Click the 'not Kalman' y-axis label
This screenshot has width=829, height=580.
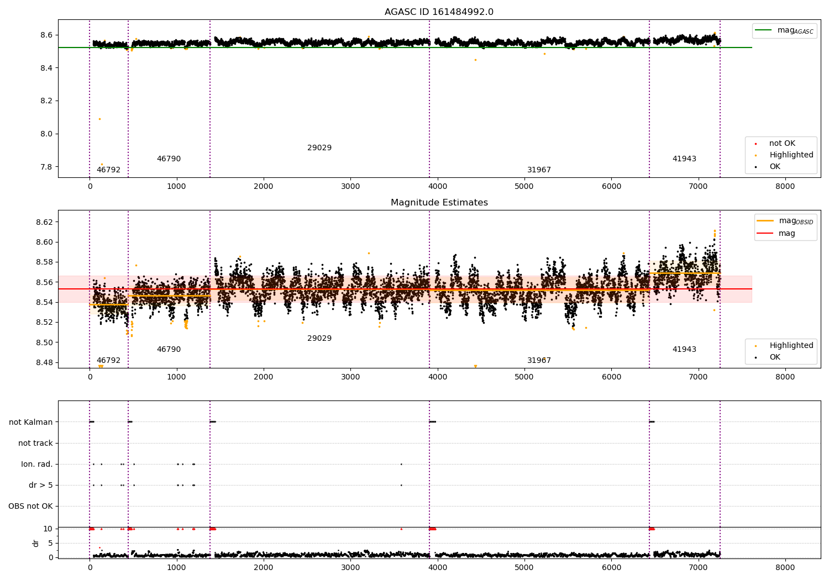click(31, 423)
